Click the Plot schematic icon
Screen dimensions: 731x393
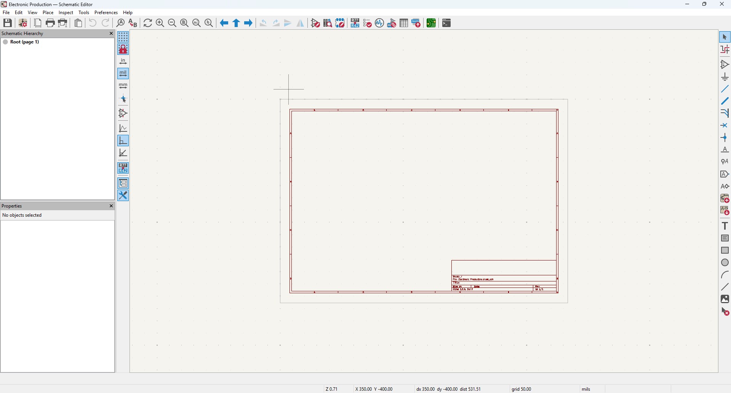[x=63, y=23]
